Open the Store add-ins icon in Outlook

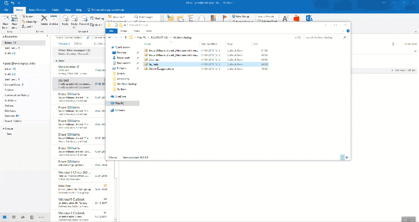click(x=297, y=18)
